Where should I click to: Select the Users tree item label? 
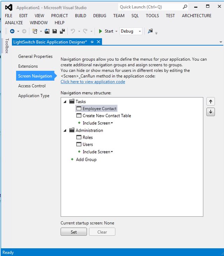click(x=88, y=144)
